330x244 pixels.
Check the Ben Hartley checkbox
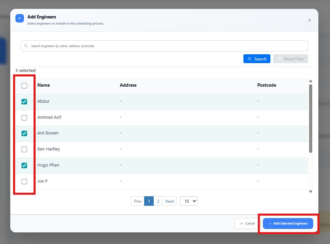24,149
